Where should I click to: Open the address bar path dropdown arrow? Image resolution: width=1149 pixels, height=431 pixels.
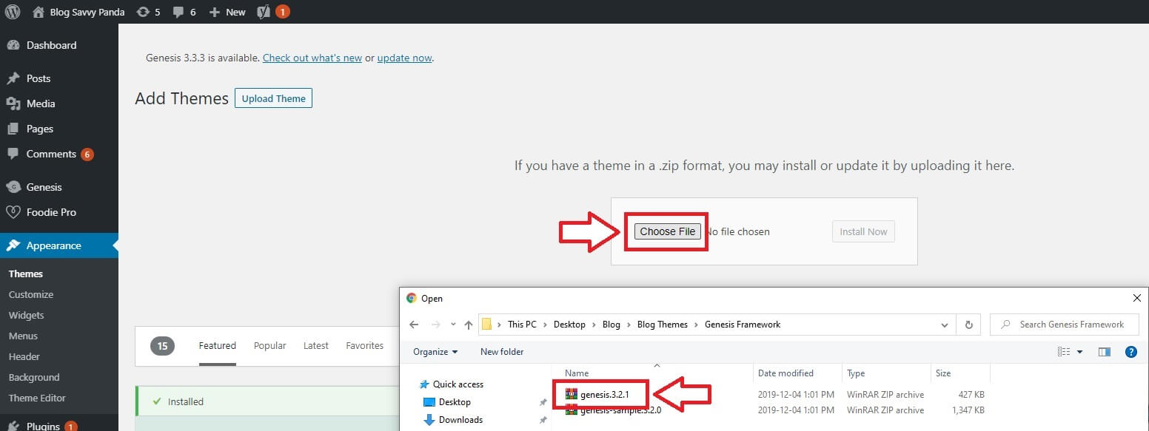point(944,325)
